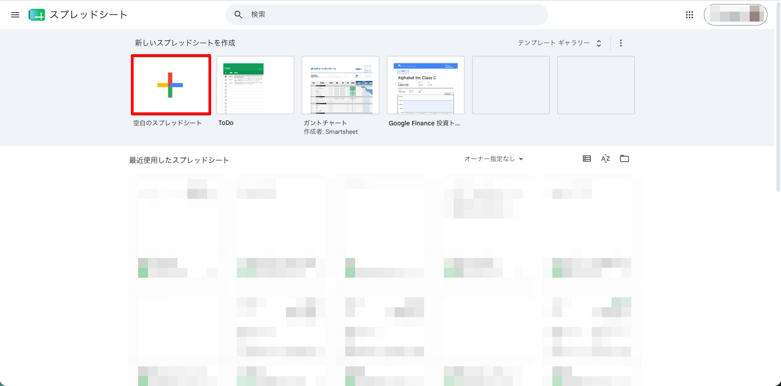This screenshot has height=386, width=781.
Task: Click the ToDo template label
Action: pyautogui.click(x=226, y=123)
